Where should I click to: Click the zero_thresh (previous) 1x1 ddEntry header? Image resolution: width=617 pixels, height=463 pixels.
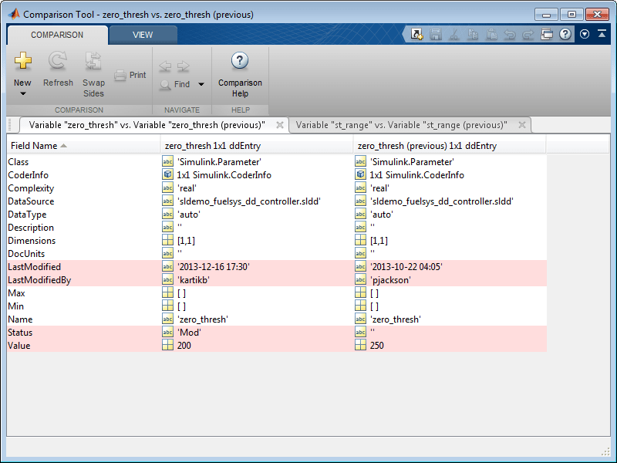coord(450,146)
